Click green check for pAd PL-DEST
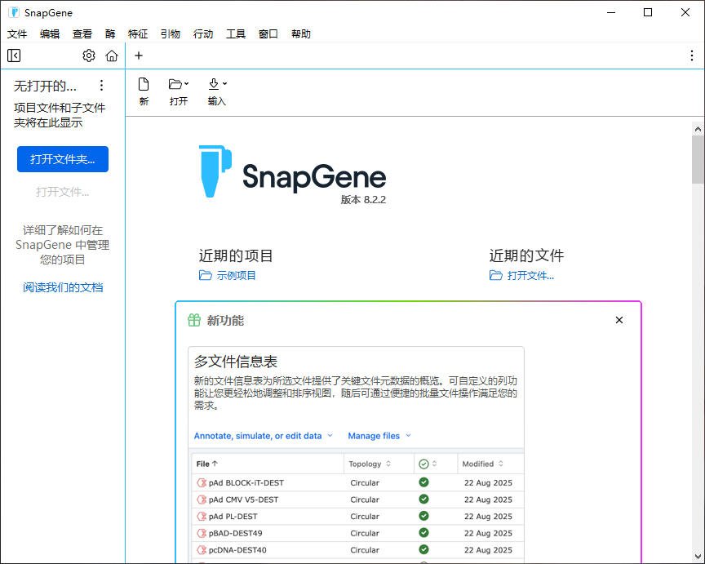Image resolution: width=705 pixels, height=564 pixels. point(423,516)
